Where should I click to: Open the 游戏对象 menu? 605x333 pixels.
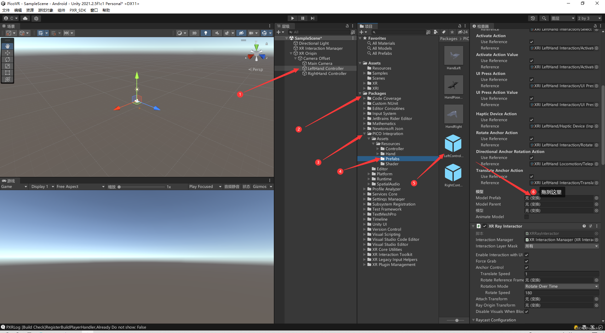coord(46,10)
